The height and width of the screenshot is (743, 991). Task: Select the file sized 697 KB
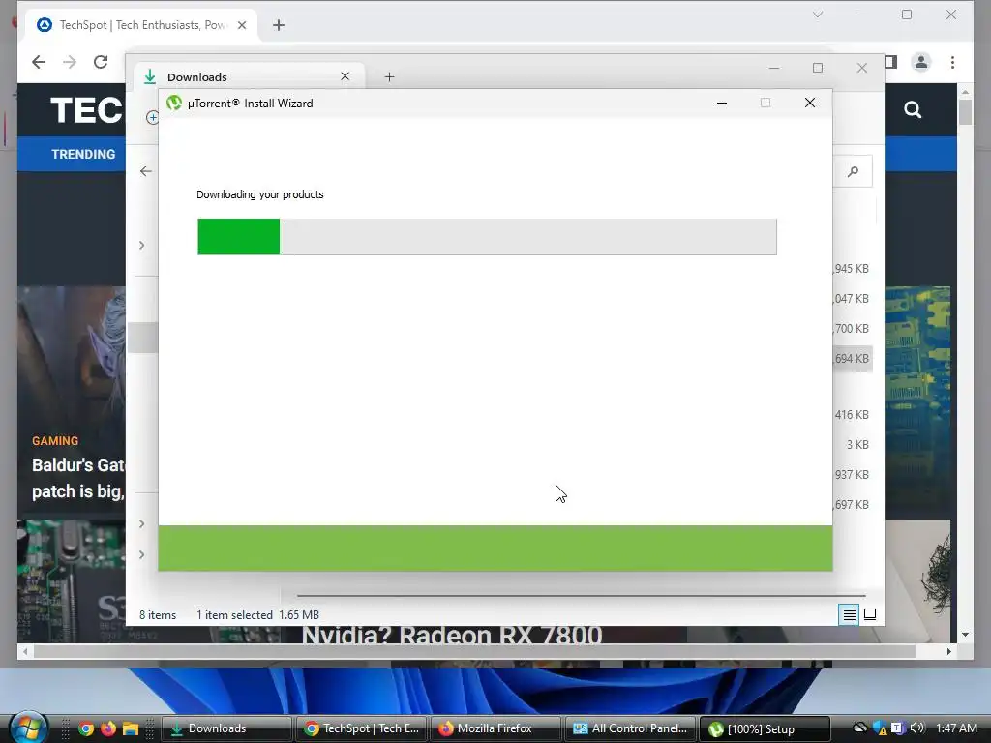pos(852,505)
